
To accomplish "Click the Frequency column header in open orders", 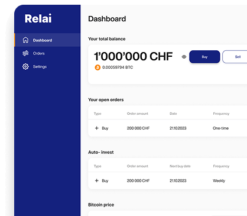I will [221, 114].
